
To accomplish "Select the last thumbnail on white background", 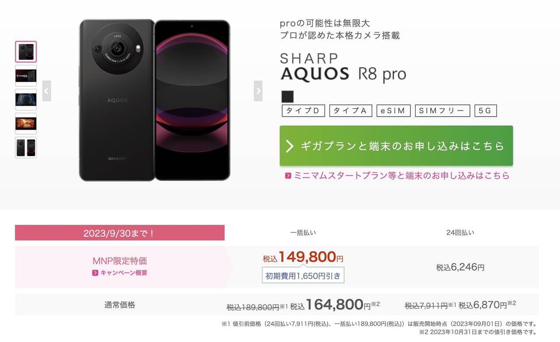I will 26,148.
